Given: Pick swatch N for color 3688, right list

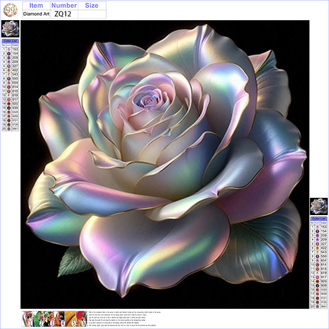Looking at the screenshot, I should click(317, 294).
